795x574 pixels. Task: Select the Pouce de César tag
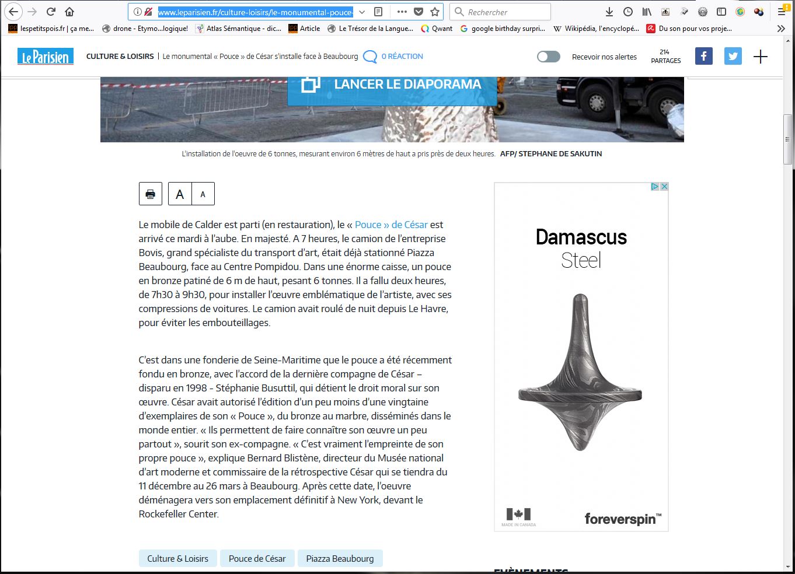(x=257, y=558)
